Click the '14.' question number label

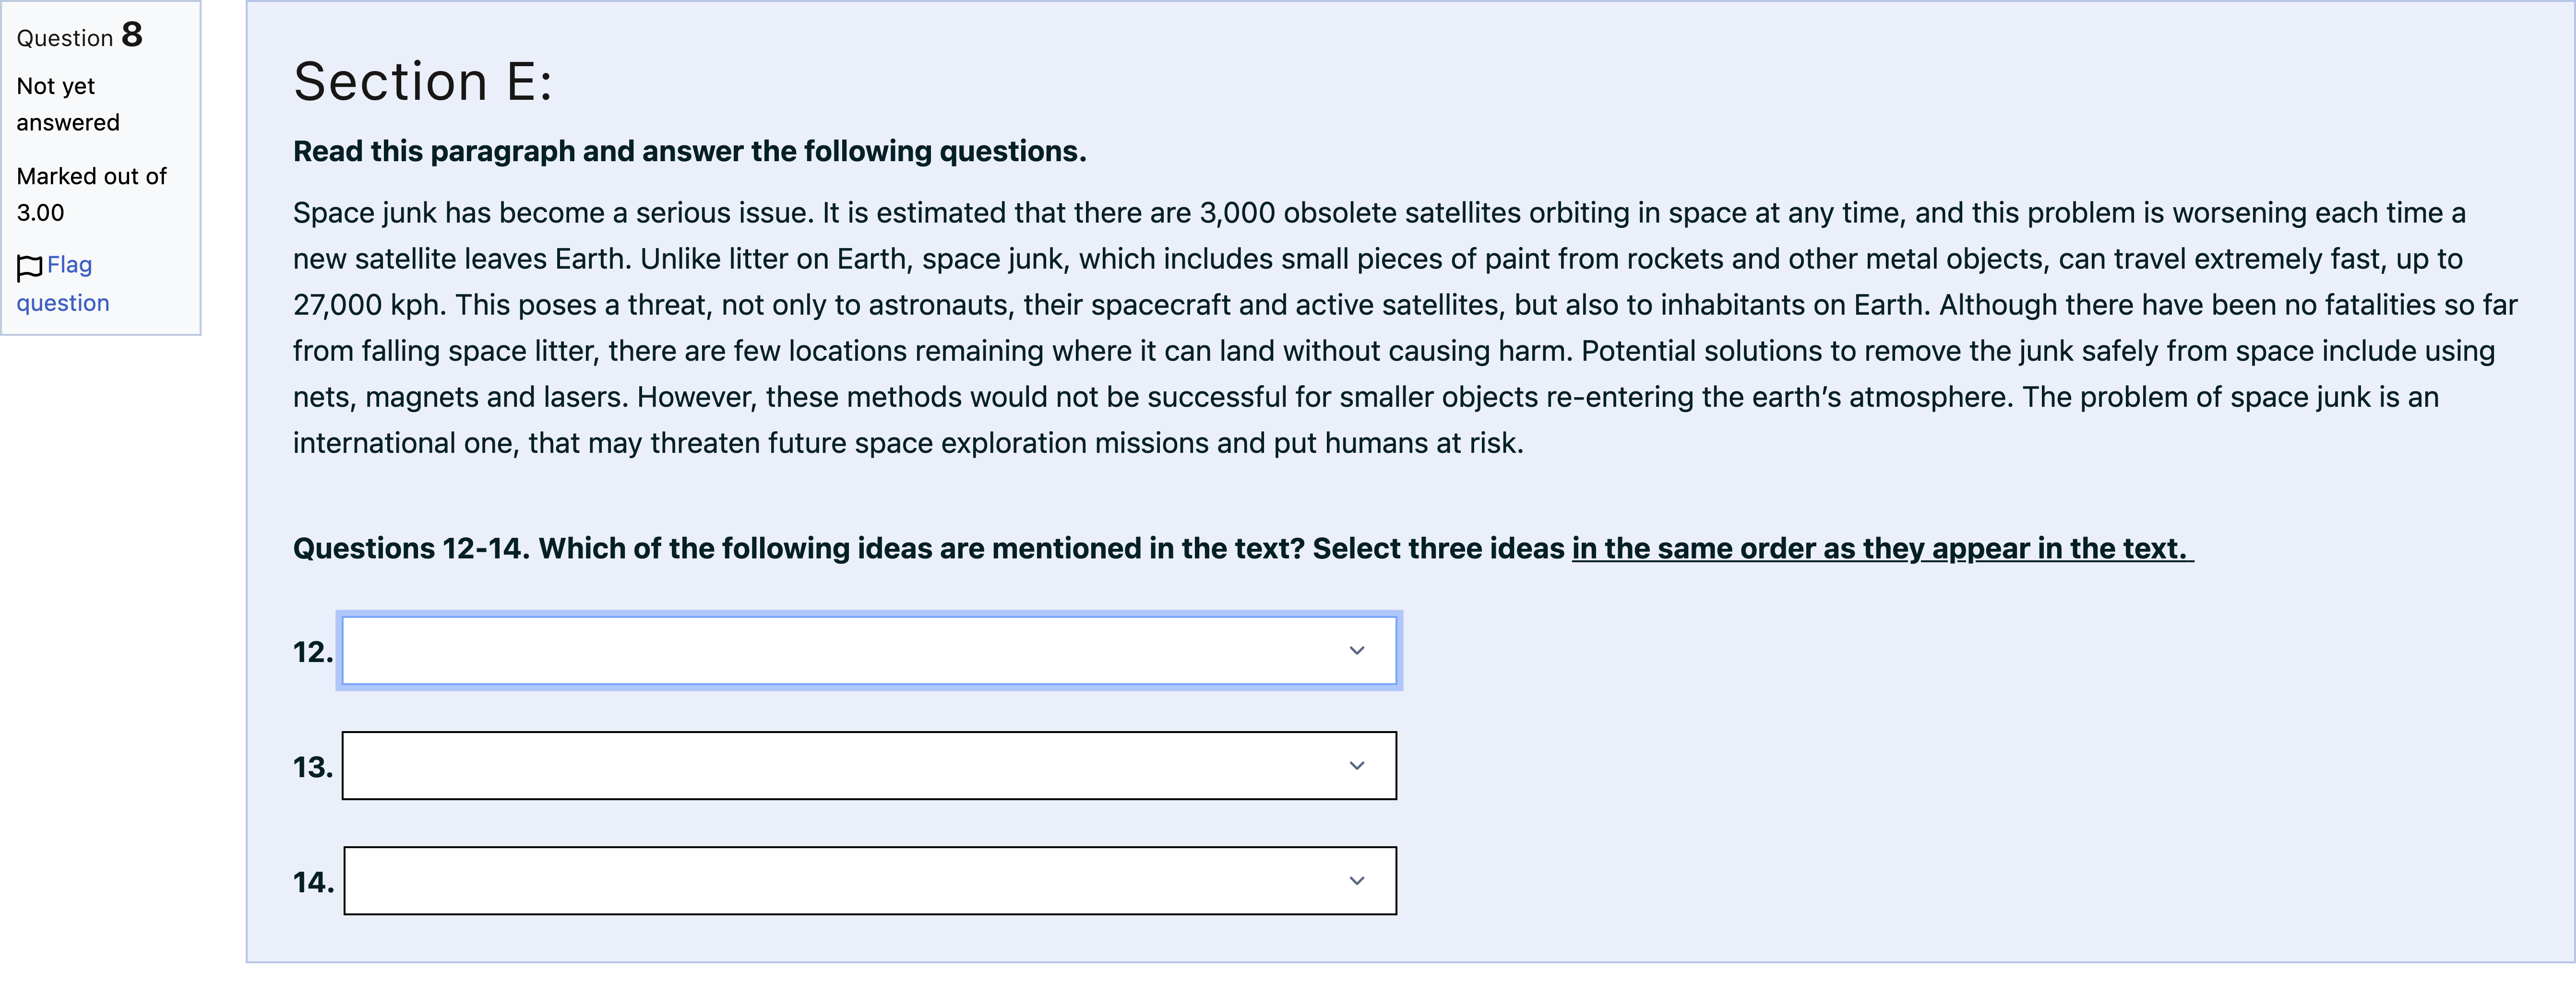point(313,882)
